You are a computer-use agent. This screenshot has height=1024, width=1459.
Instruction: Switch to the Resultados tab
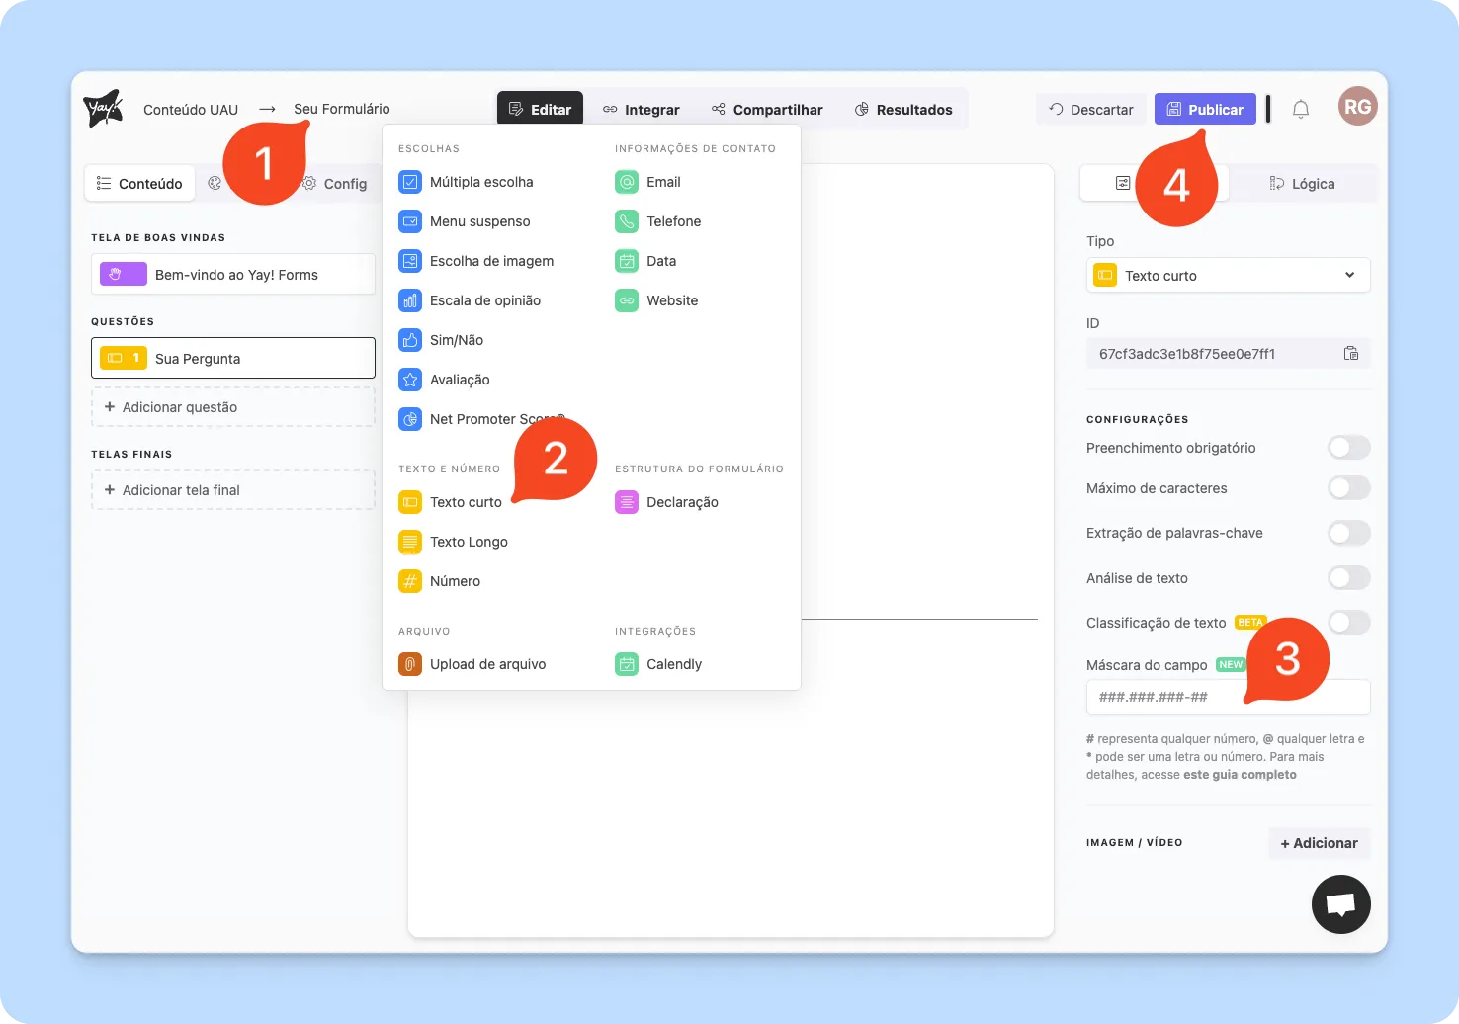(x=903, y=110)
